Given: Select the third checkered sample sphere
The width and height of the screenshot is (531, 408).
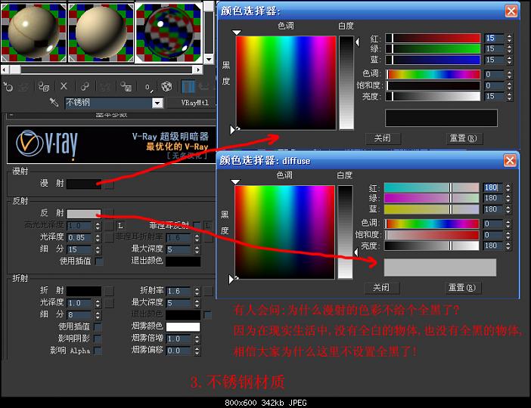Looking at the screenshot, I should 169,32.
